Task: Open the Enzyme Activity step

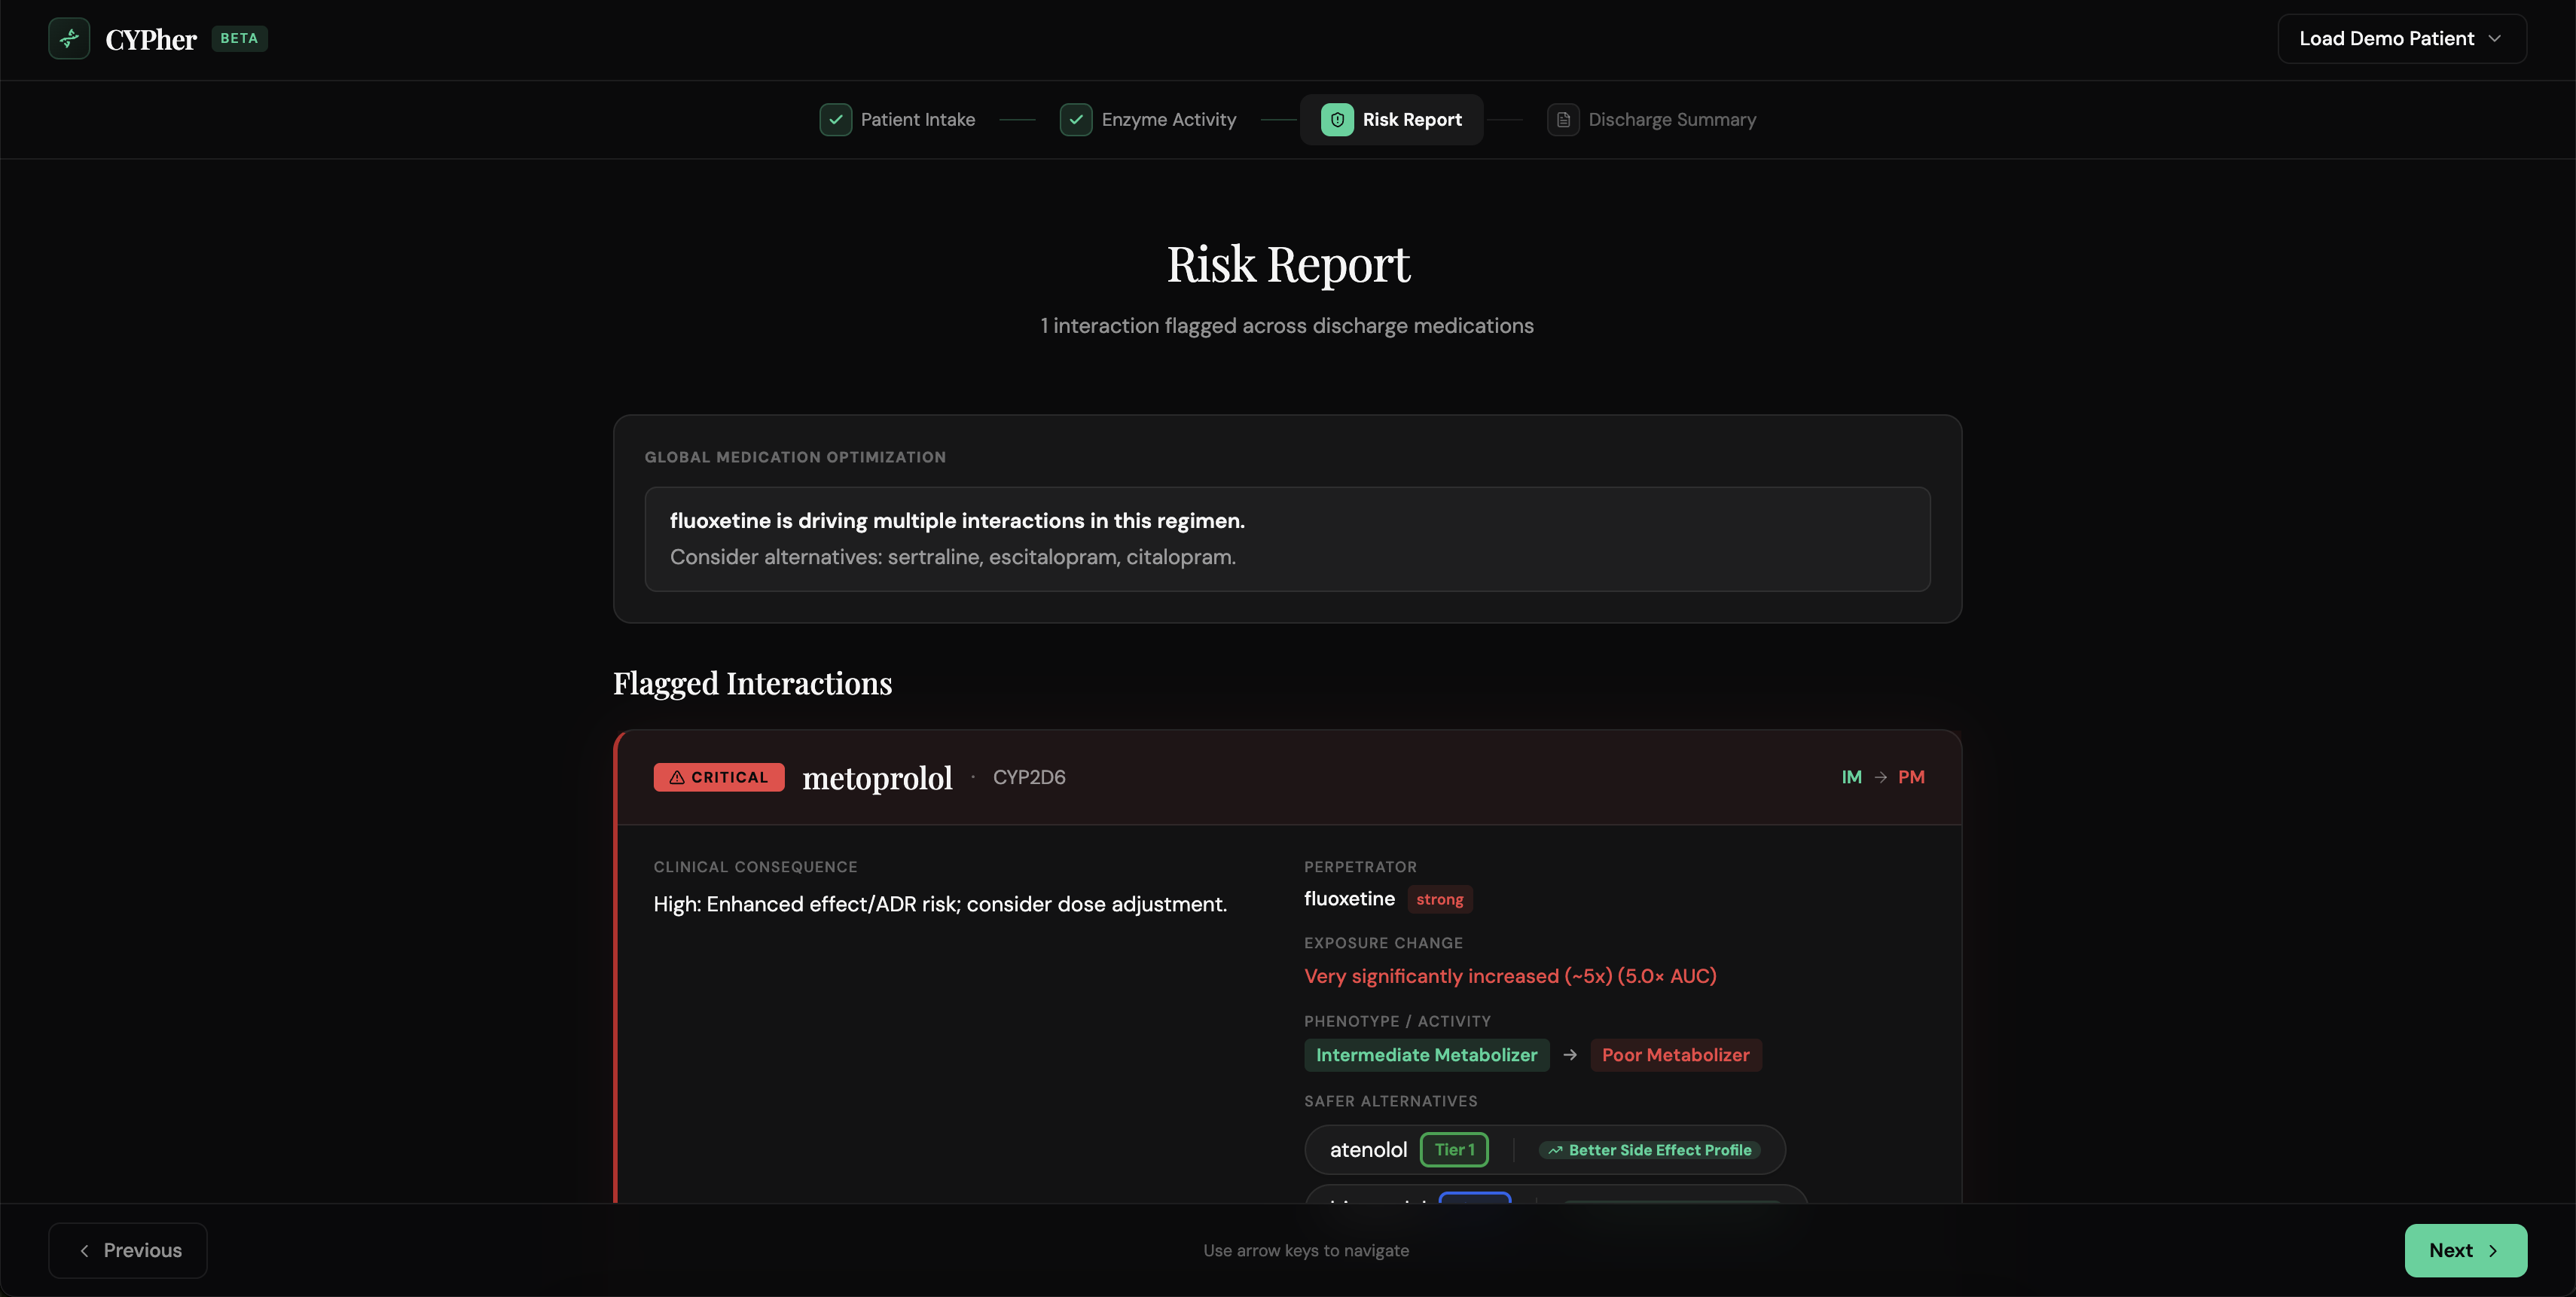Action: pos(1168,120)
